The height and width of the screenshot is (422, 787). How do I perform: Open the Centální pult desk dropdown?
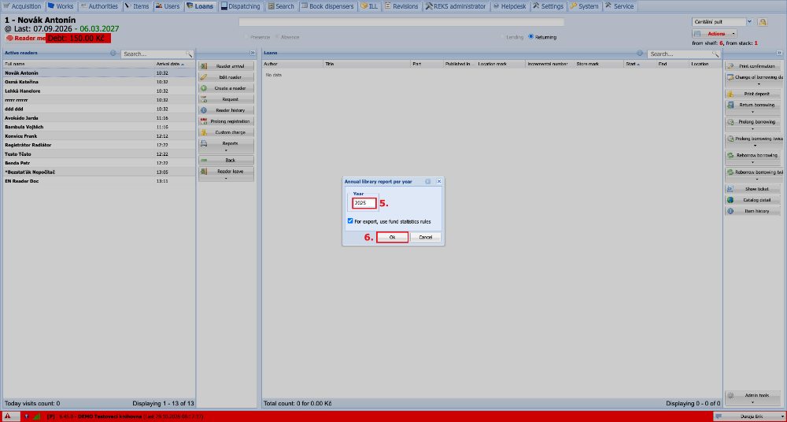[749, 21]
